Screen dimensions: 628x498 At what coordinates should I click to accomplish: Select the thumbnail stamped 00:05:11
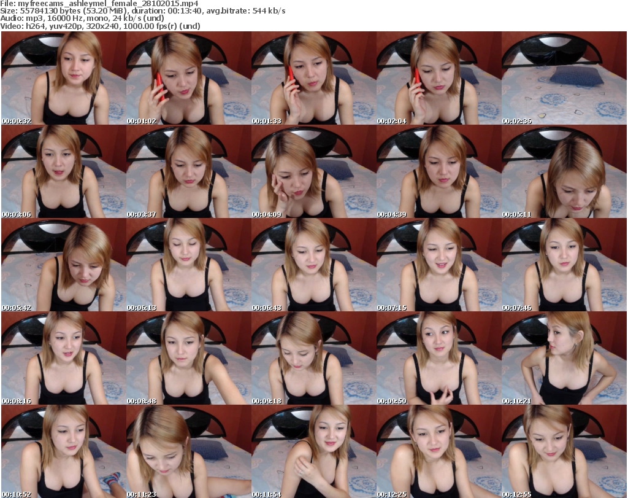(x=564, y=171)
